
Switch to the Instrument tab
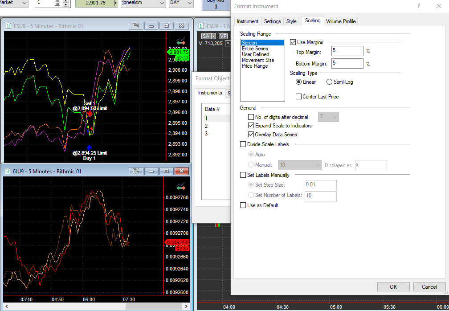point(247,21)
